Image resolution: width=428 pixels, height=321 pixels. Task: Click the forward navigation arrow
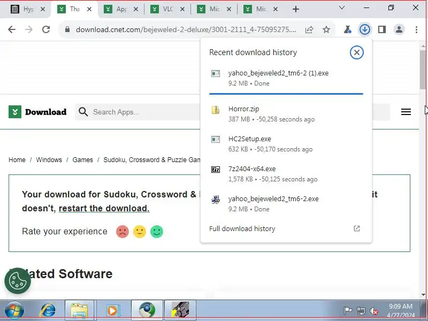click(x=29, y=29)
